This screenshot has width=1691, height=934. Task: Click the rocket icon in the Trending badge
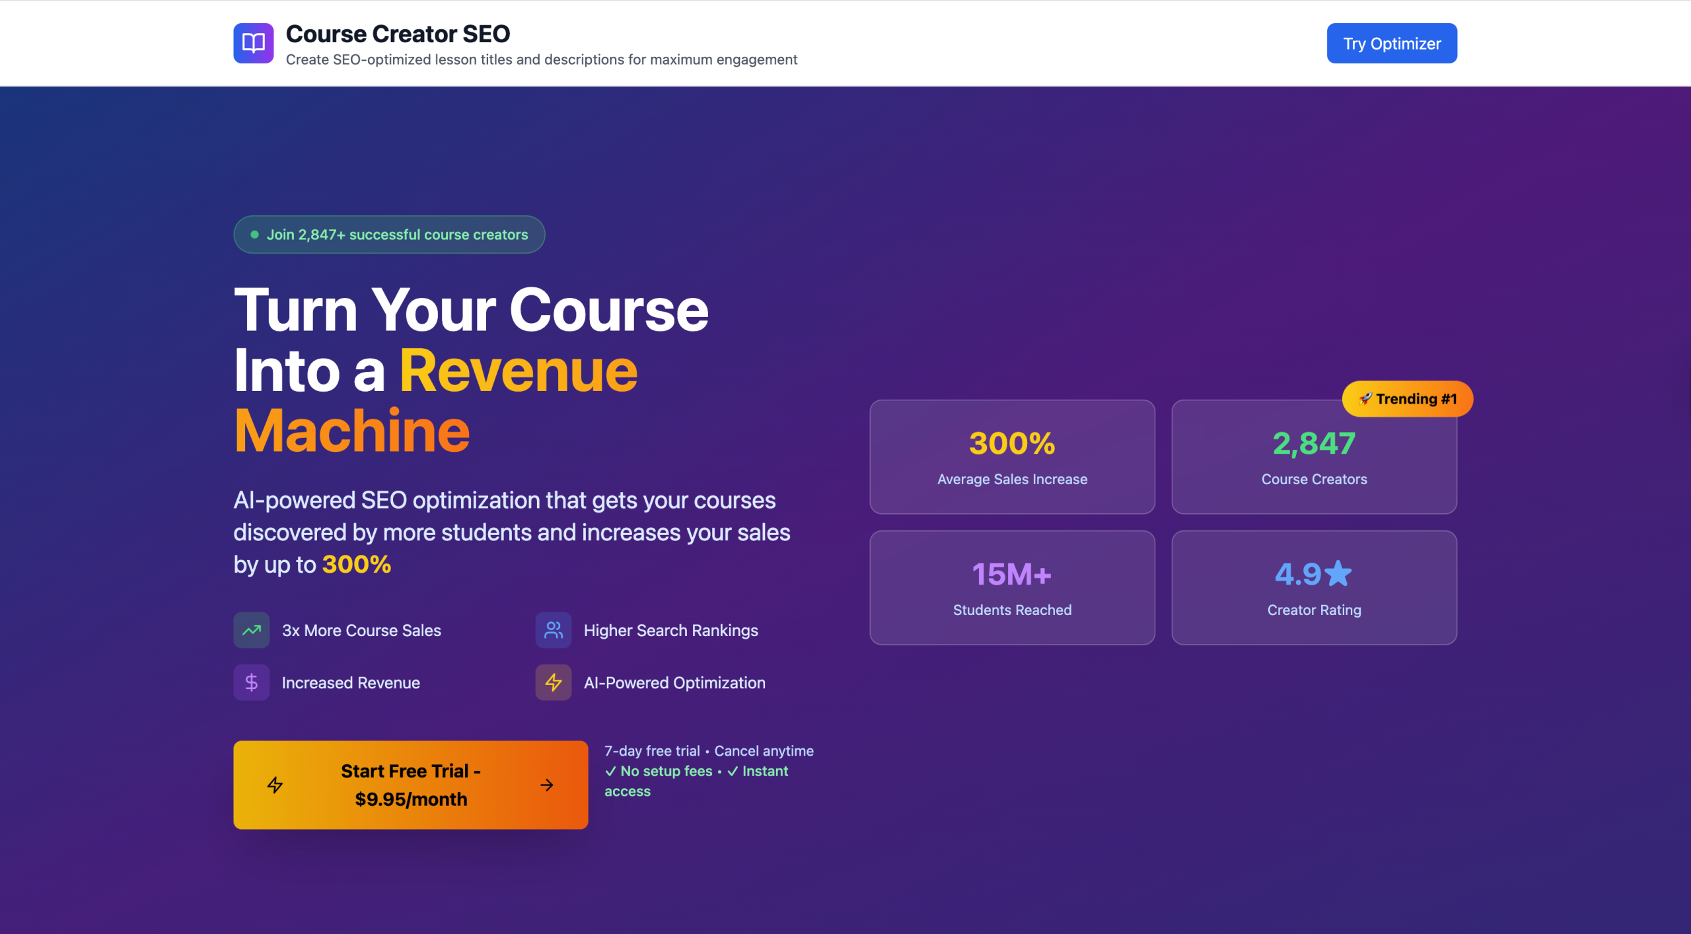click(x=1365, y=399)
